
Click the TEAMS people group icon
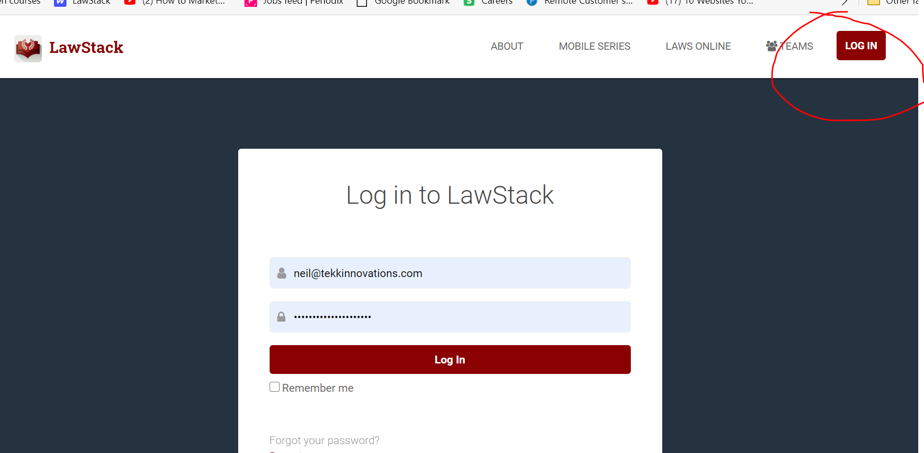pos(772,46)
